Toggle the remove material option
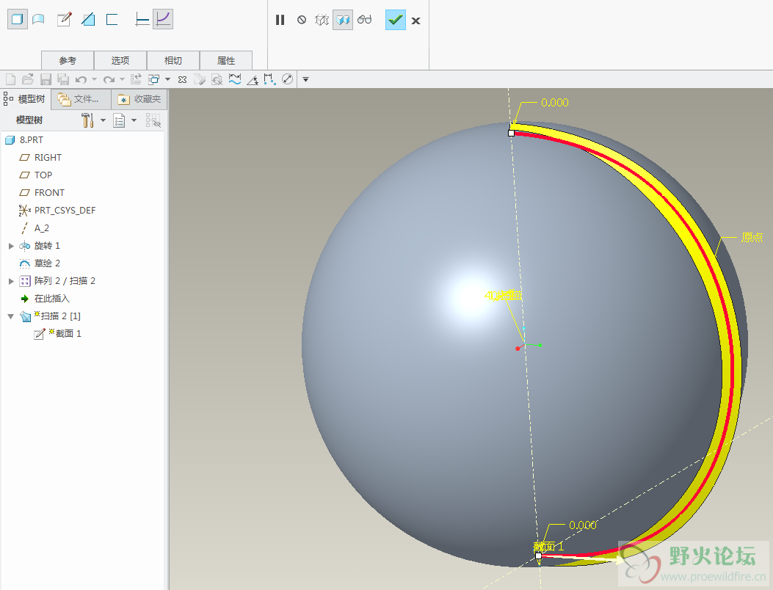Image resolution: width=773 pixels, height=590 pixels. pyautogui.click(x=88, y=19)
